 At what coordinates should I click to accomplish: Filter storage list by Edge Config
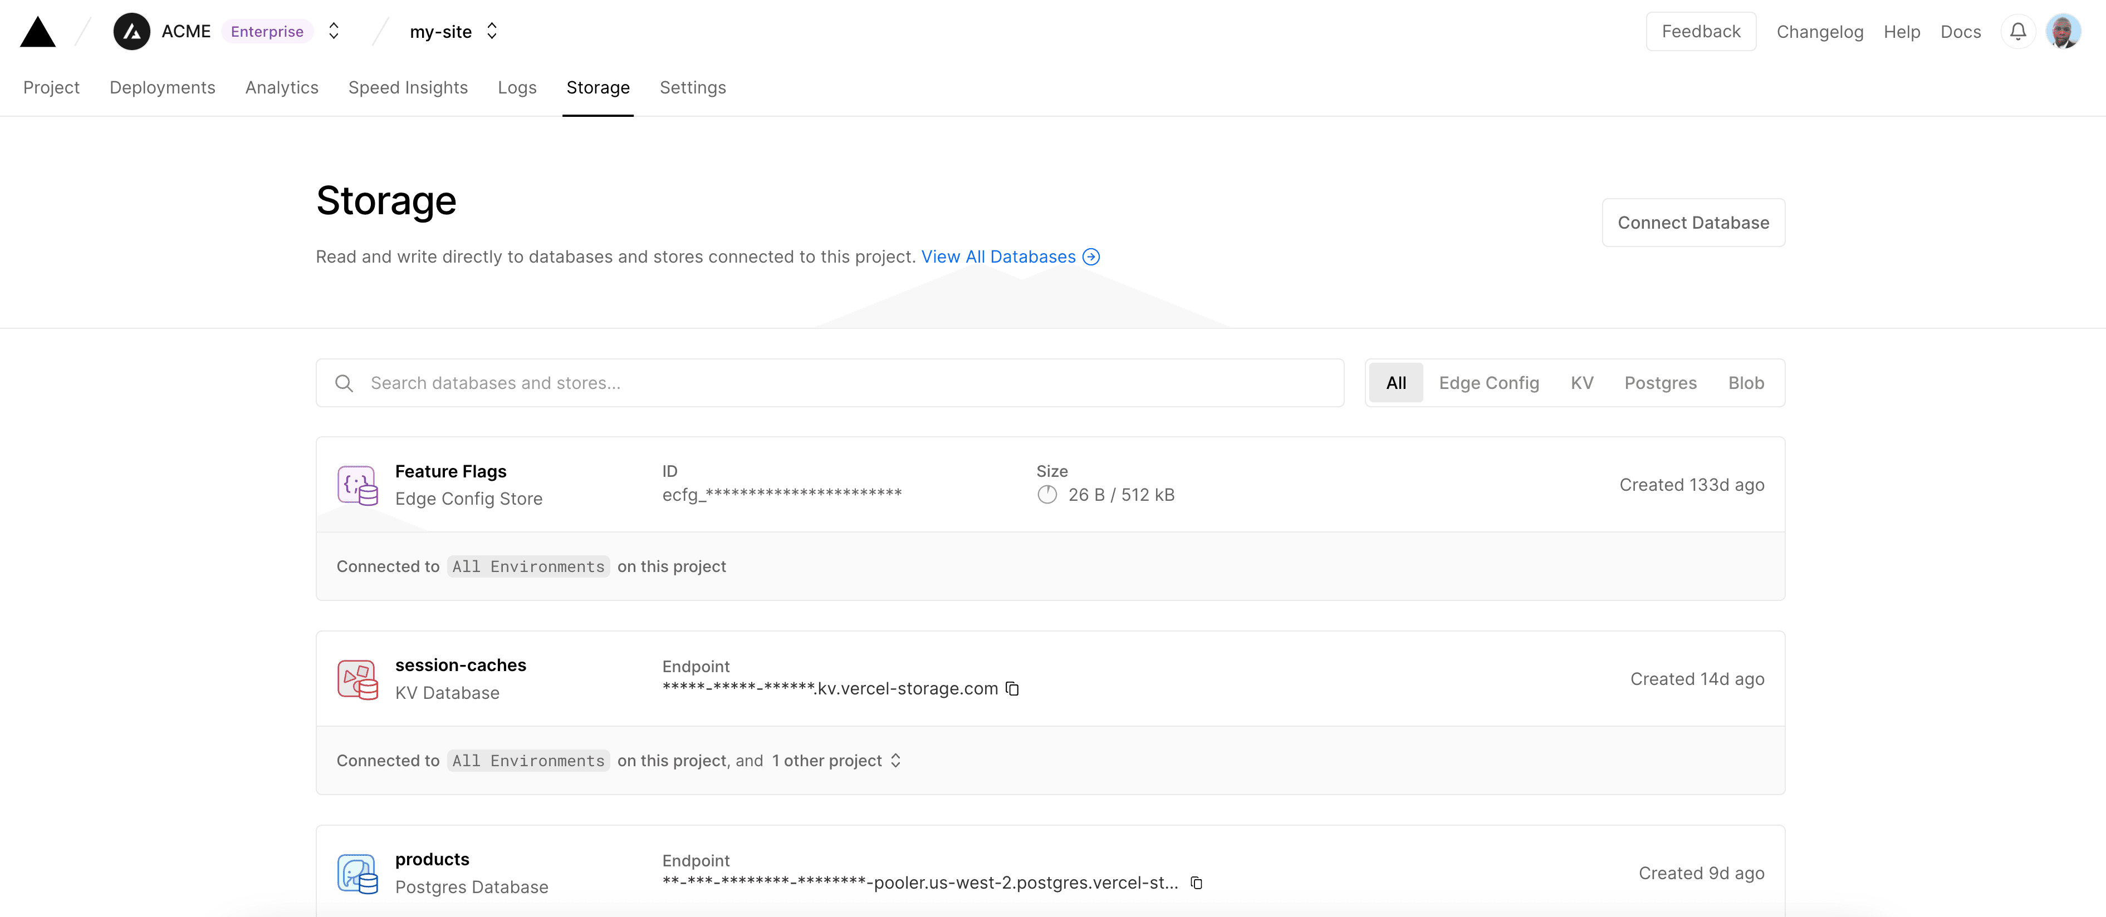(x=1488, y=383)
